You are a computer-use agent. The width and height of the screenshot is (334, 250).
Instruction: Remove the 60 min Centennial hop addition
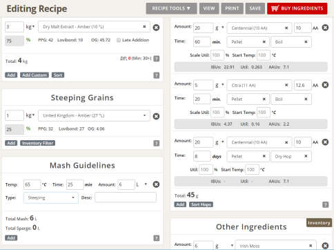click(x=325, y=28)
